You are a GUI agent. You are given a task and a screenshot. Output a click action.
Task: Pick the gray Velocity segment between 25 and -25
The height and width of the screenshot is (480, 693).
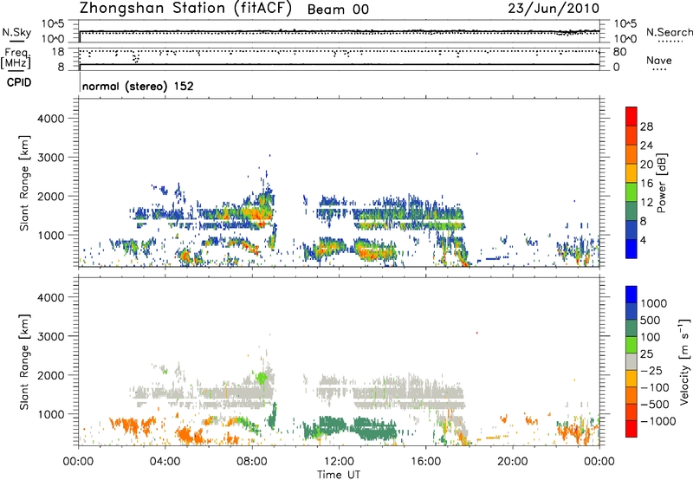click(631, 361)
